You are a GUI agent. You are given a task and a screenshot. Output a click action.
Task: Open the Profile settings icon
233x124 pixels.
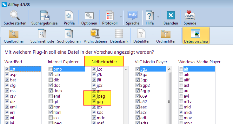tap(69, 16)
